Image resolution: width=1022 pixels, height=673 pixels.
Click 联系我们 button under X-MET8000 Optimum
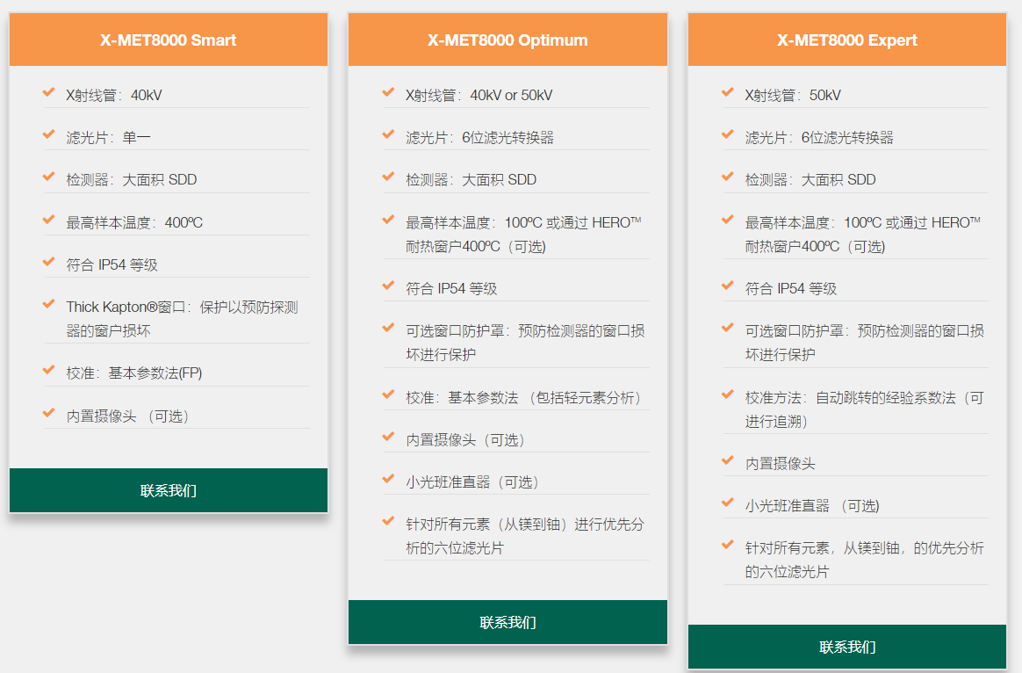tap(507, 622)
